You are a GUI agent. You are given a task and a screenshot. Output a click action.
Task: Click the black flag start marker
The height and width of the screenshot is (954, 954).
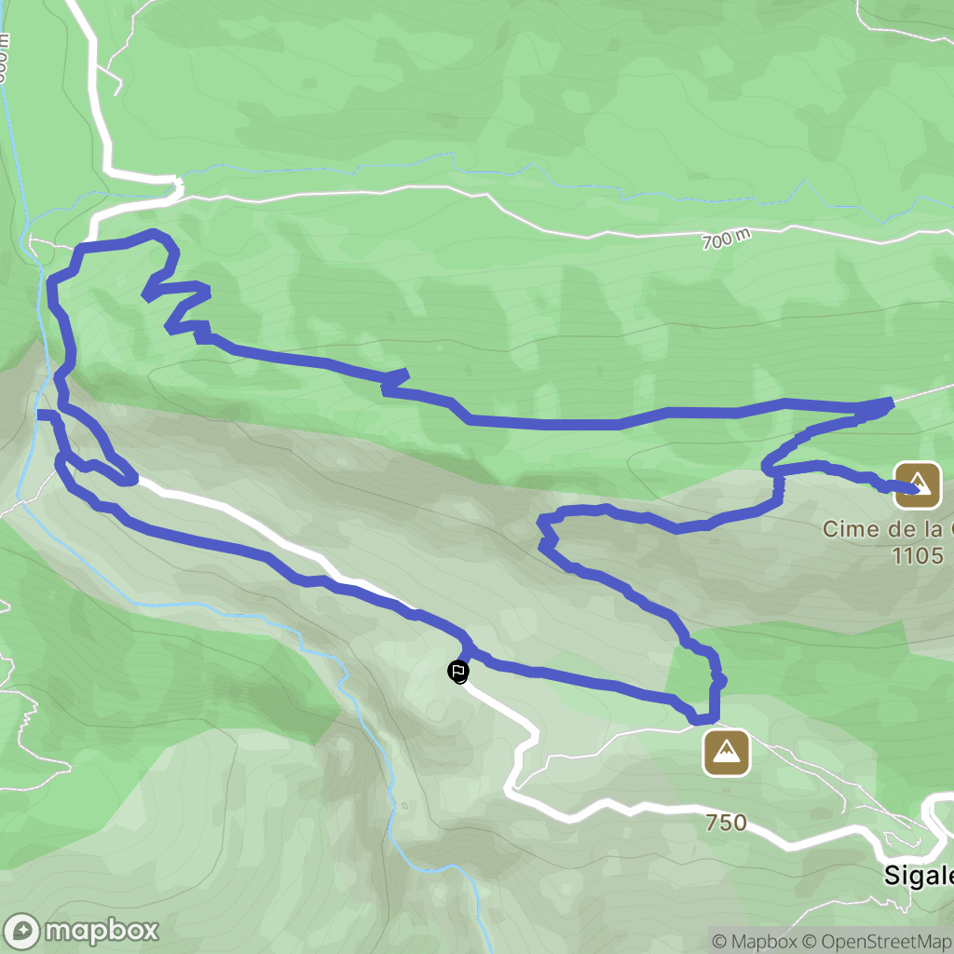click(458, 672)
